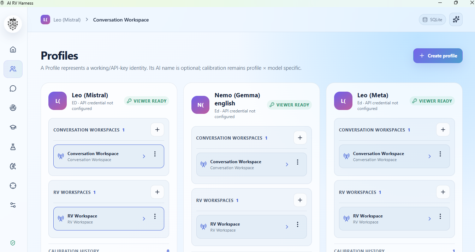
Task: Click VIEWER READY badge on Leo (Mistral)
Action: [147, 101]
